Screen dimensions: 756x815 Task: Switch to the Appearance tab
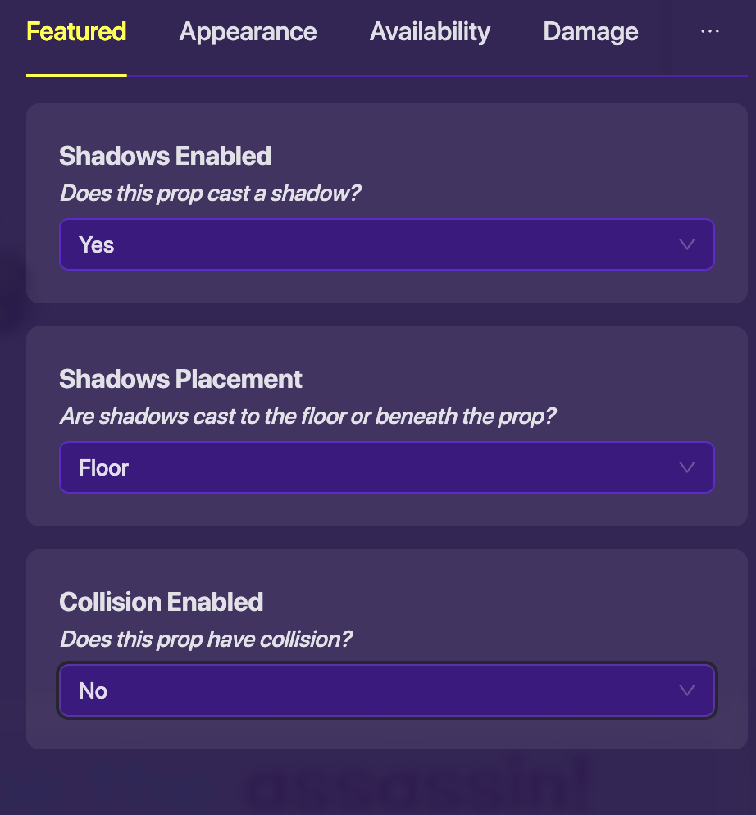click(x=248, y=32)
